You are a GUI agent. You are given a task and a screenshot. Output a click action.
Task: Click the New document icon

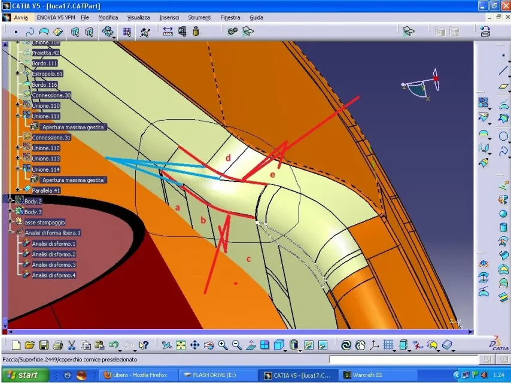pos(16,345)
